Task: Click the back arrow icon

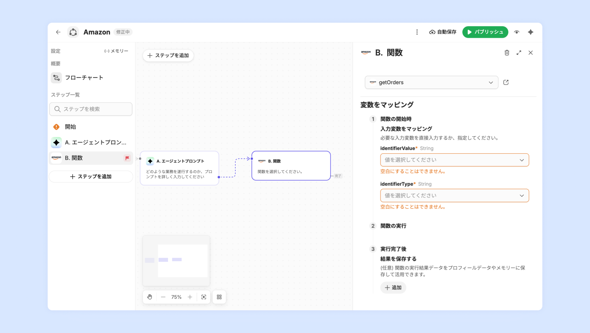Action: click(58, 32)
